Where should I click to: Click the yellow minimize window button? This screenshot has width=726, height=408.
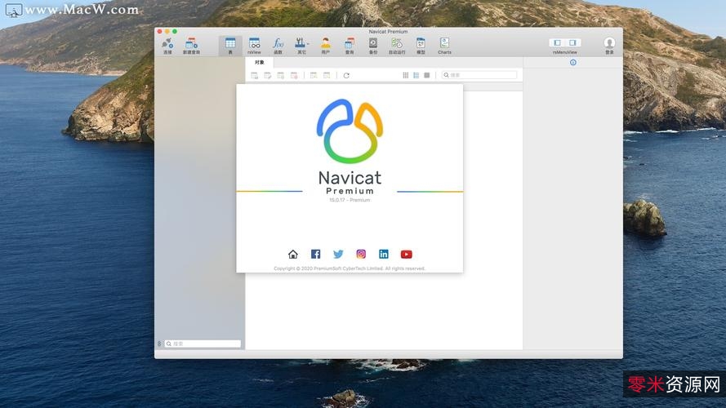coord(167,32)
